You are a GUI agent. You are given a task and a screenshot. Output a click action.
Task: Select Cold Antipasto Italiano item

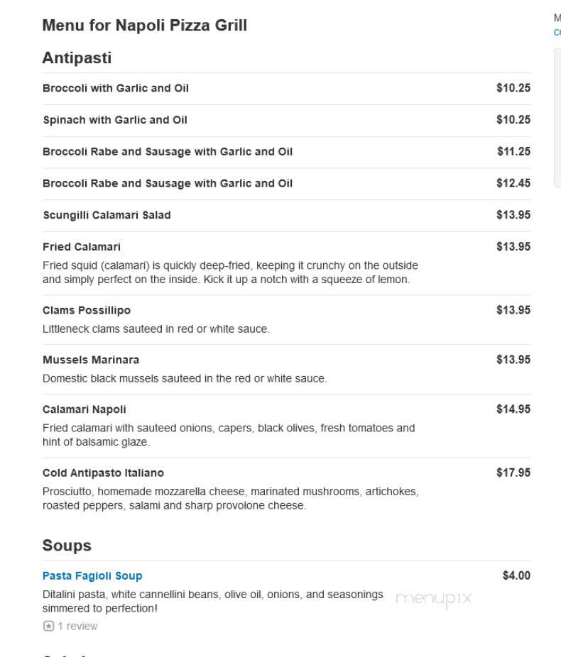[x=103, y=473]
